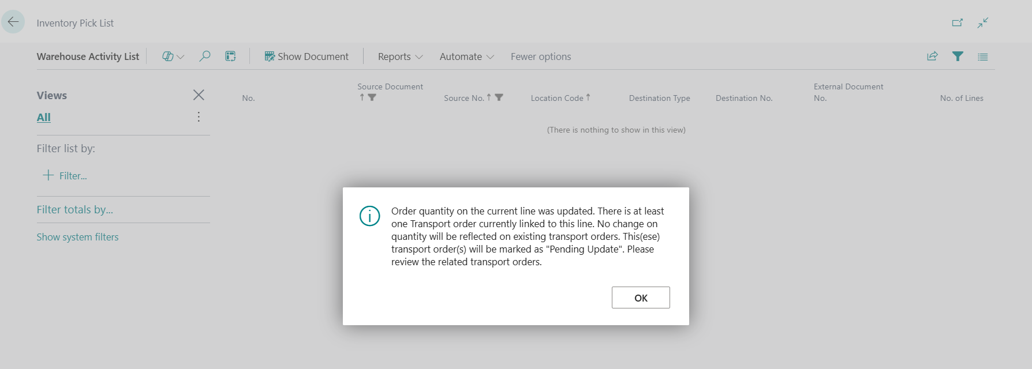The height and width of the screenshot is (369, 1032).
Task: Toggle the filter pane funnel icon
Action: (x=958, y=57)
